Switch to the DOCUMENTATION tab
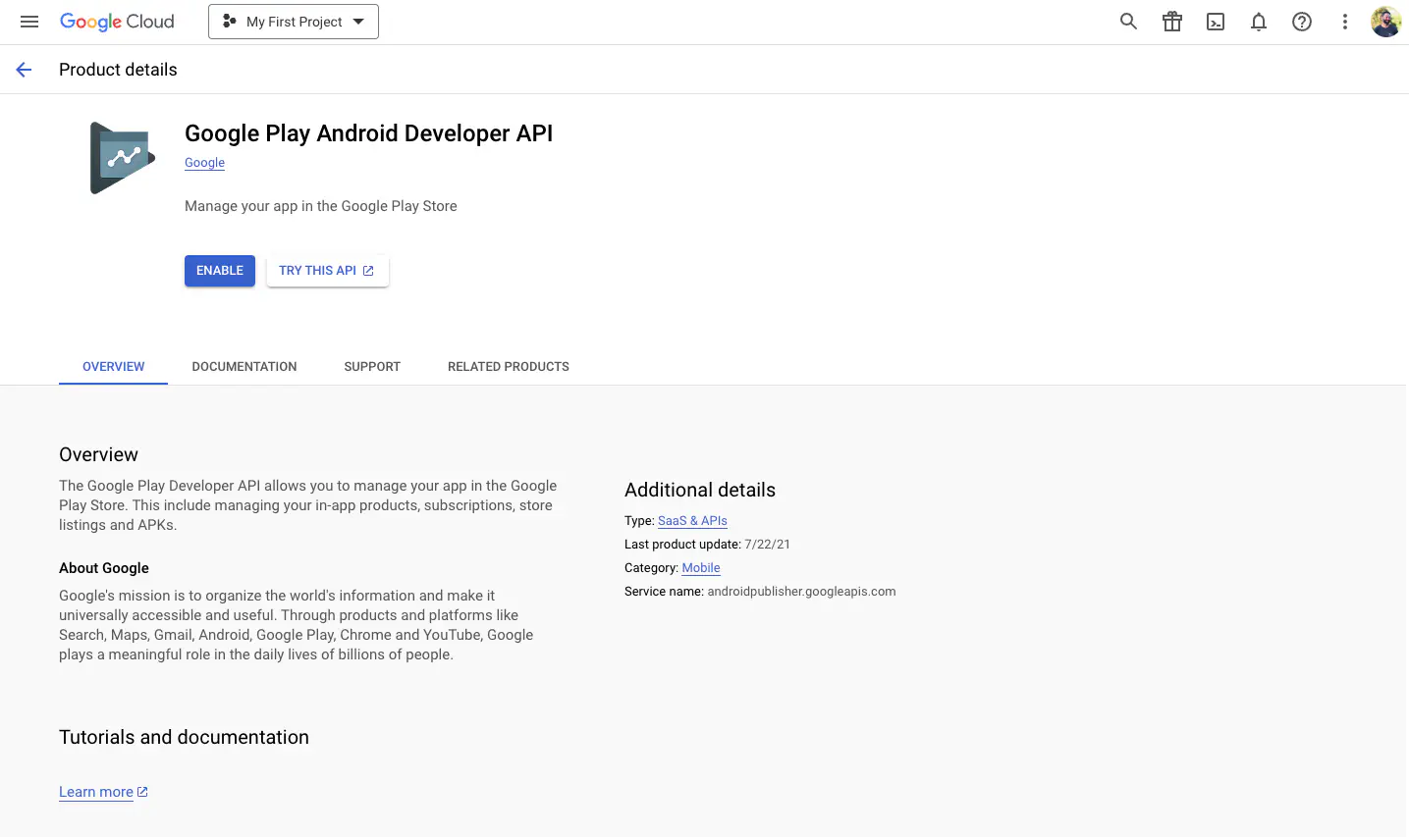Viewport: 1409px width, 837px height. click(244, 367)
